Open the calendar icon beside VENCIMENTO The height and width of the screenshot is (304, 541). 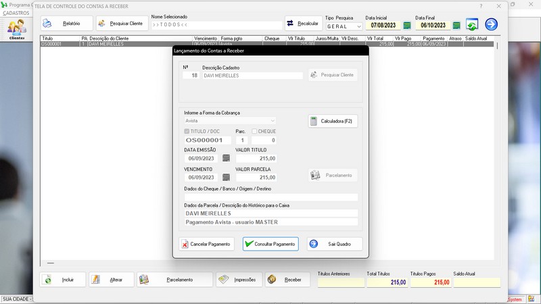226,177
